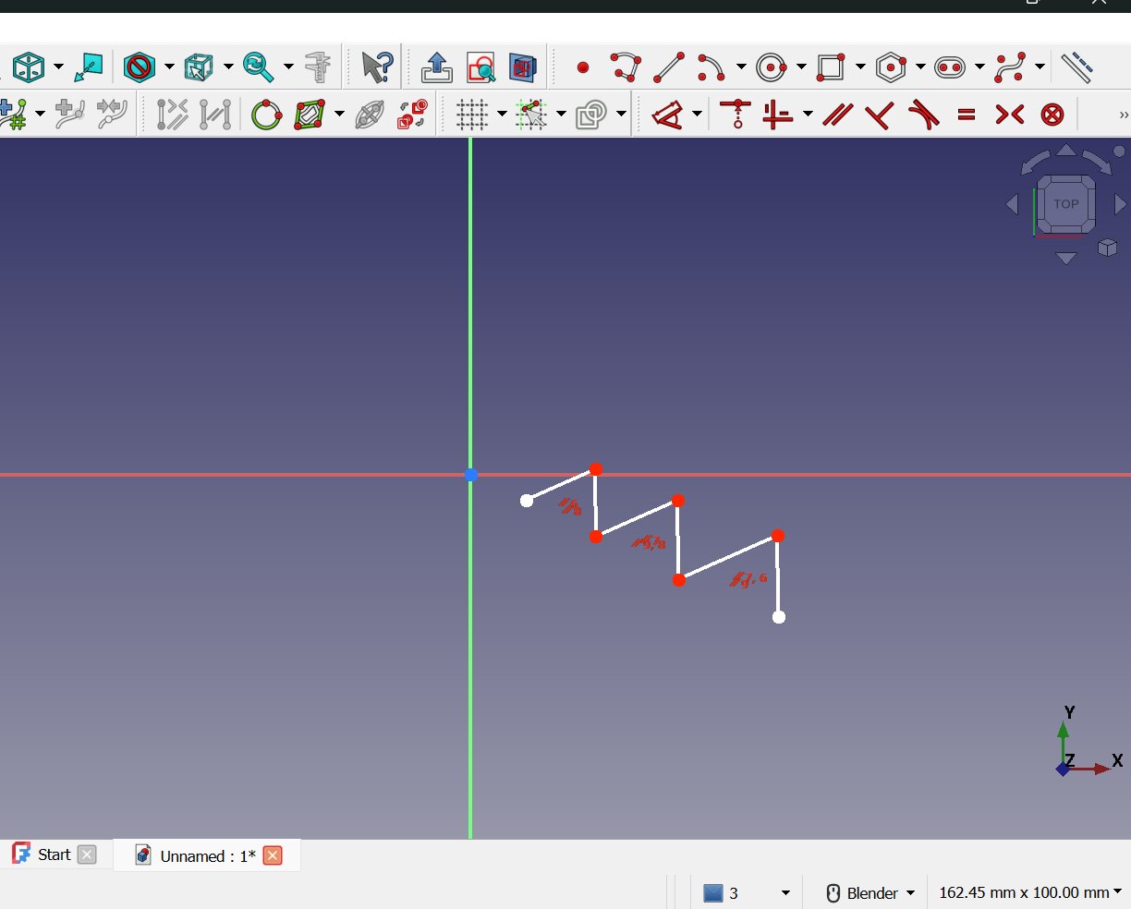This screenshot has height=909, width=1131.
Task: Expand the rectangle tool dropdown
Action: 860,67
